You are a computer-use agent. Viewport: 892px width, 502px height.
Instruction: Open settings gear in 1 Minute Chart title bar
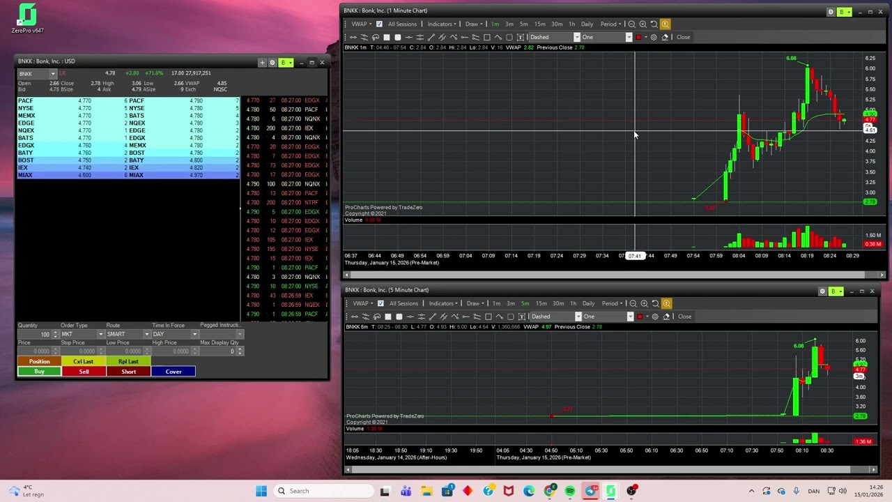[831, 12]
